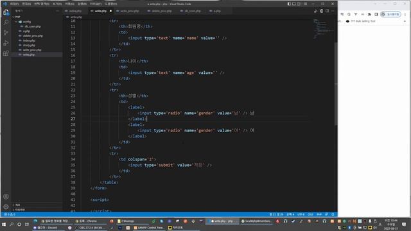Open the View menu in VS Code
Image resolution: width=411 pixels, height=231 pixels.
point(57,4)
